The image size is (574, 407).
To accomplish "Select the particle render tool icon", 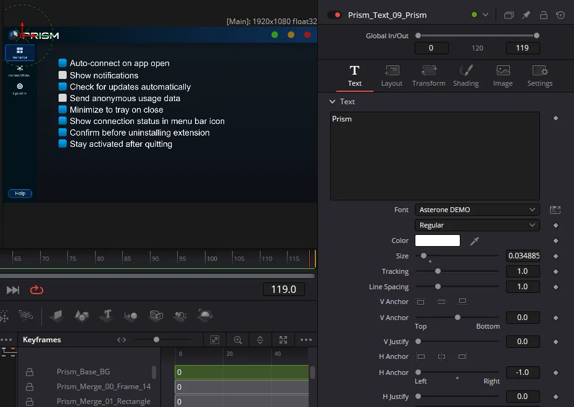I will coord(26,315).
